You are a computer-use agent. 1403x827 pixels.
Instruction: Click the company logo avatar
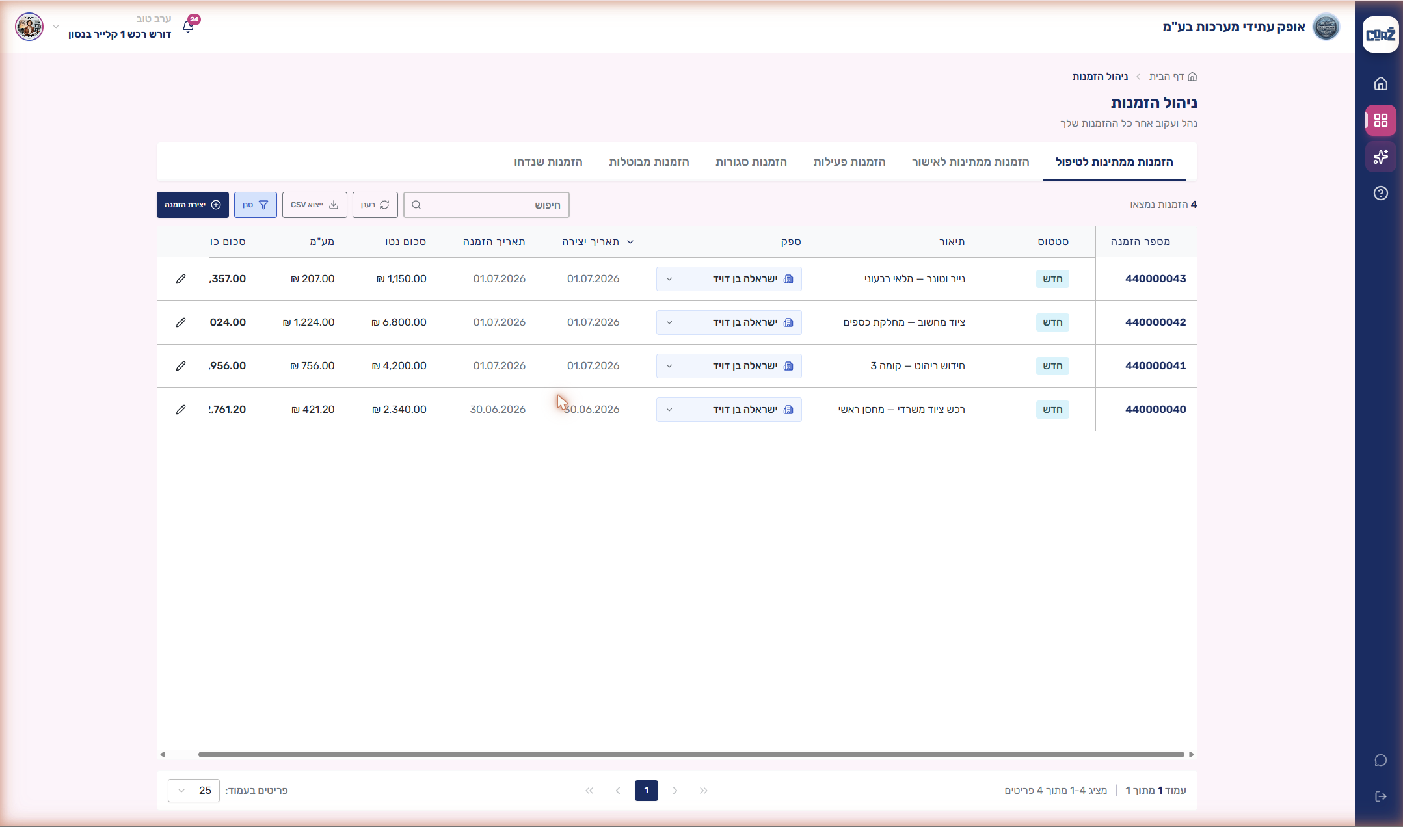[x=1326, y=27]
